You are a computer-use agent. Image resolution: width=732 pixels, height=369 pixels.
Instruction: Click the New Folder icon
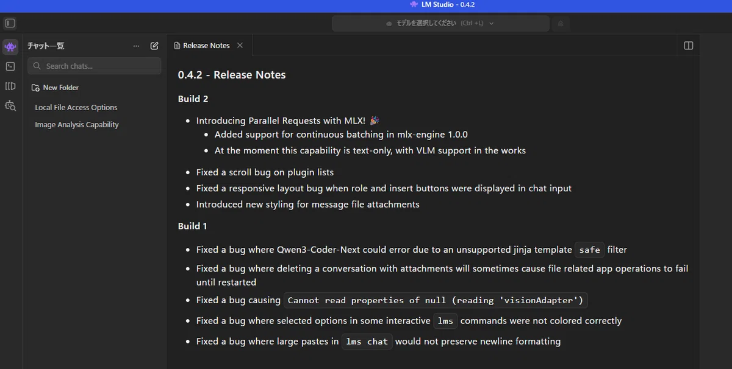pyautogui.click(x=35, y=88)
